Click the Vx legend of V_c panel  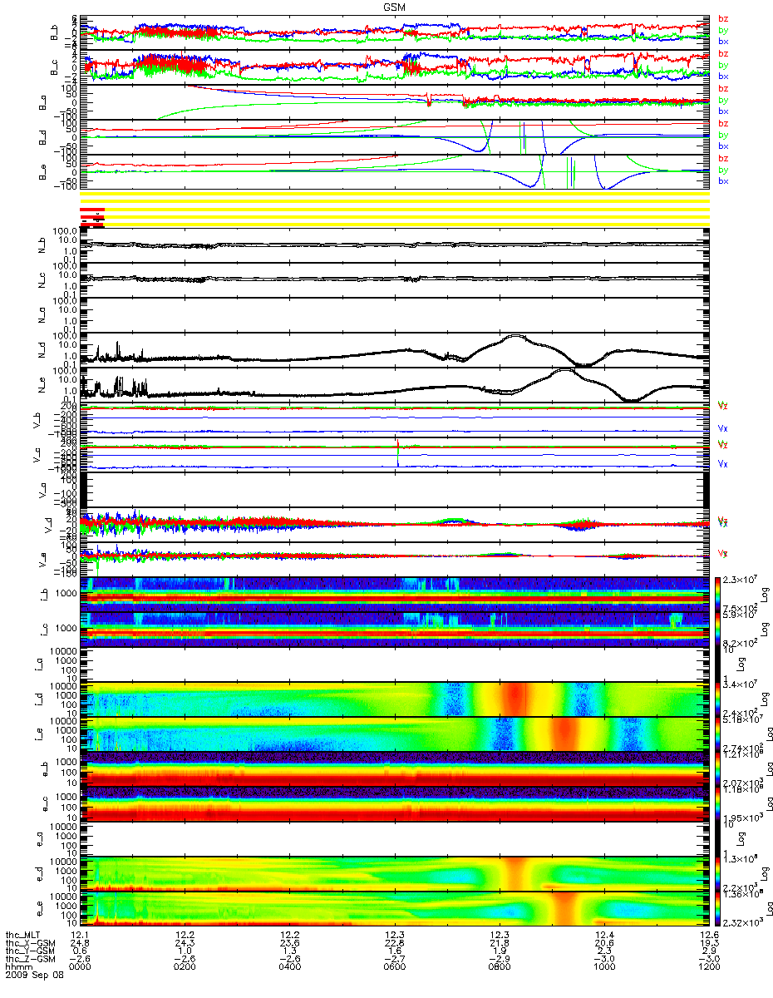coord(723,463)
